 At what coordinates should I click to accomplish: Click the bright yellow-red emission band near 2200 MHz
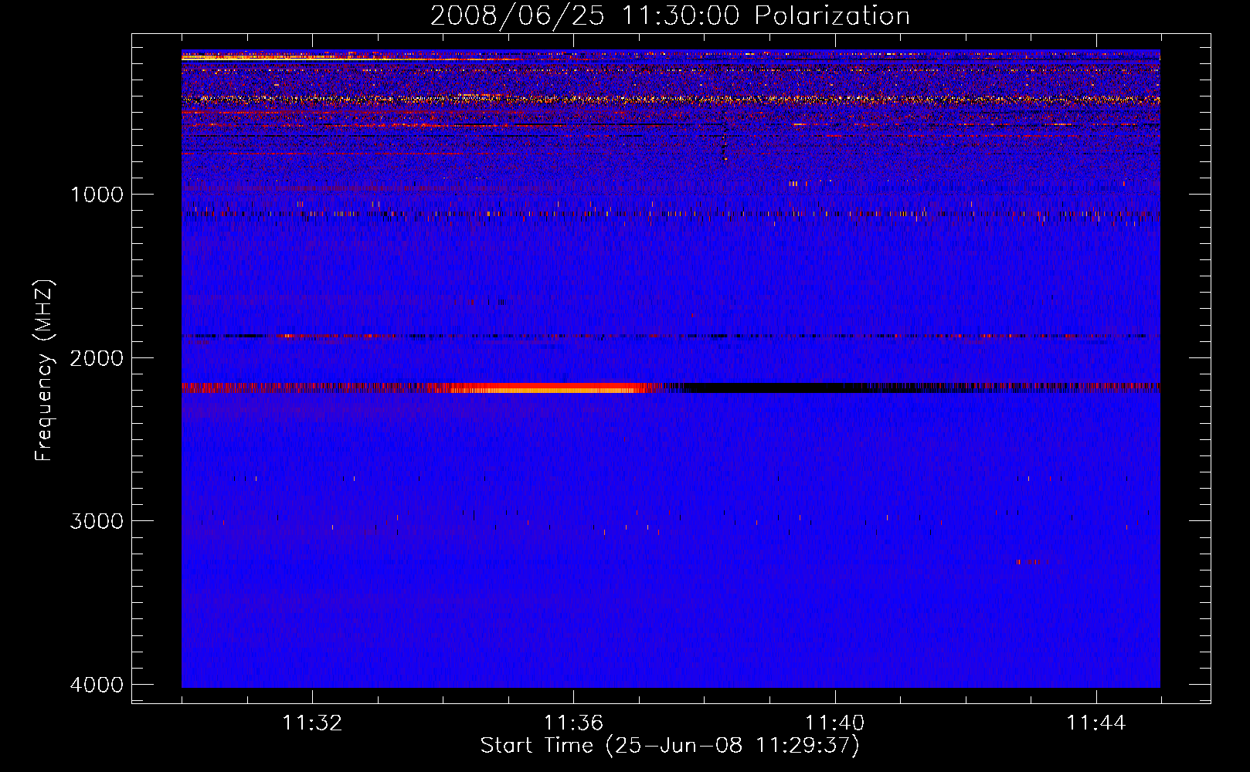tap(549, 388)
